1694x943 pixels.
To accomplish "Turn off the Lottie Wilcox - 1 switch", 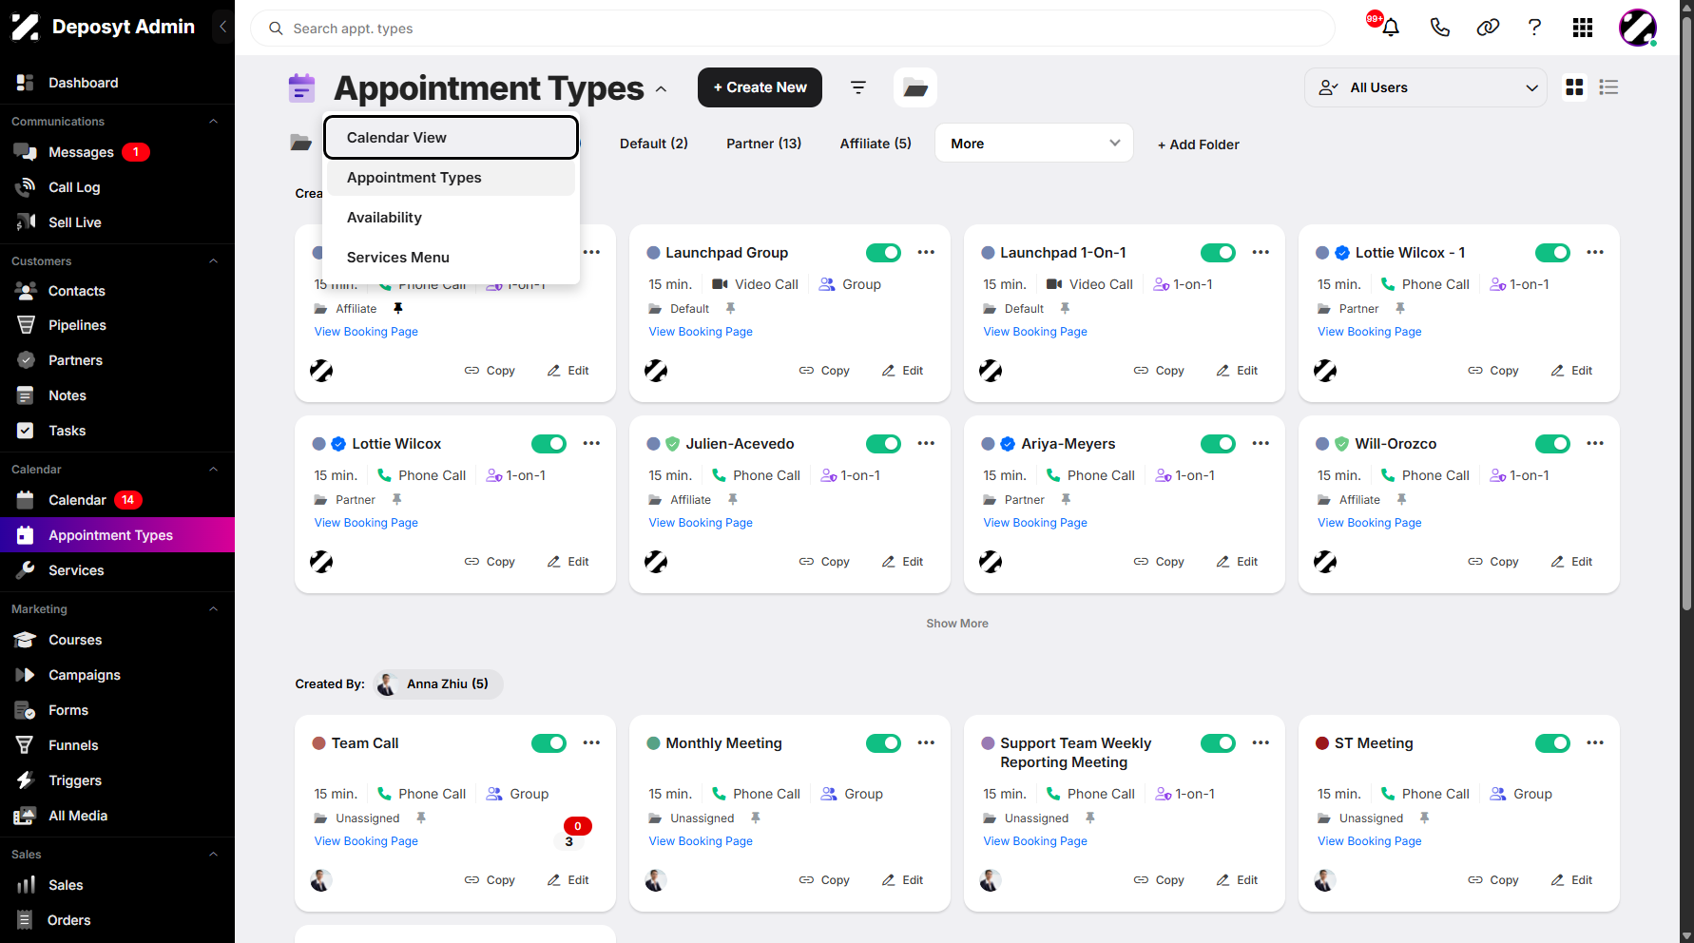I will coord(1552,253).
